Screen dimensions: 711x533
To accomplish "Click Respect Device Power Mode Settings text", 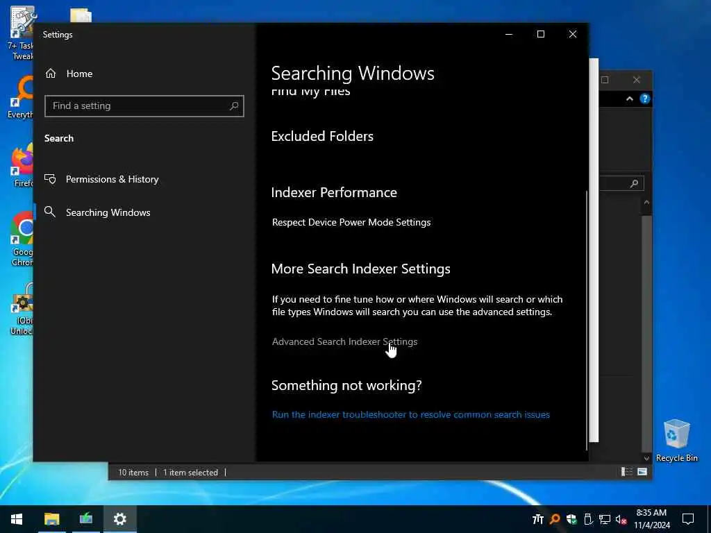I will coord(351,222).
